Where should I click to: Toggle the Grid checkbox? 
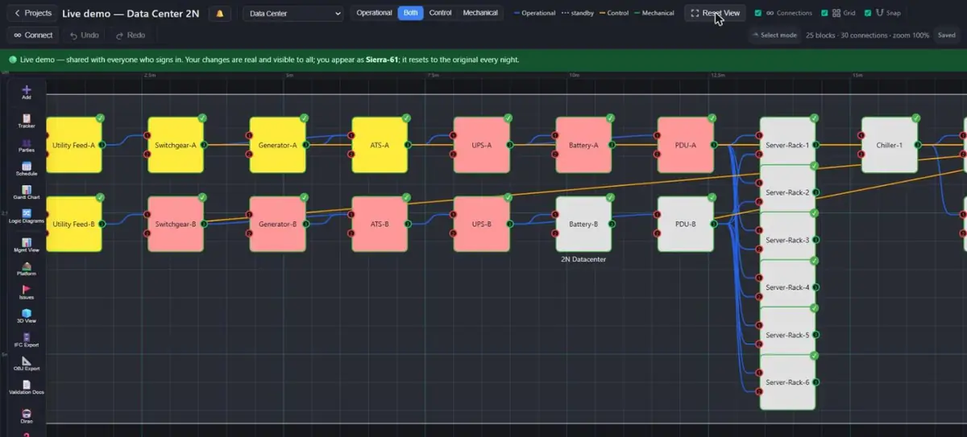[824, 13]
